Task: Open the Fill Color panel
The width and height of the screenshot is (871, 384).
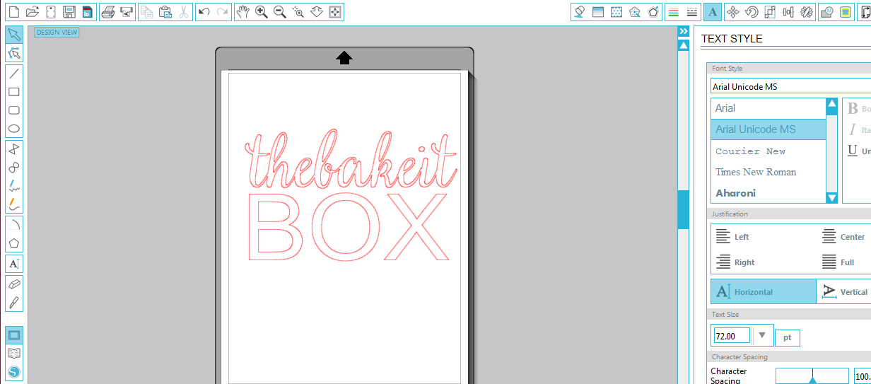Action: point(579,12)
